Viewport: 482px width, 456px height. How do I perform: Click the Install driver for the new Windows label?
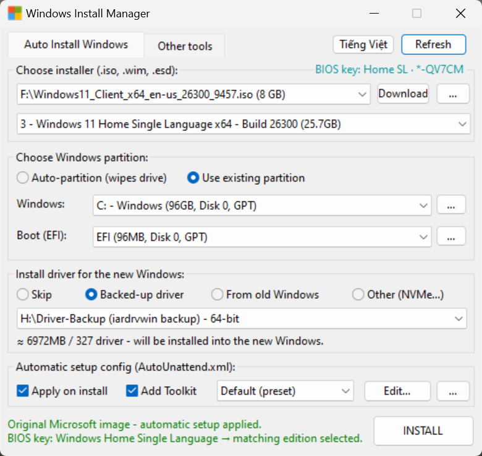click(x=100, y=274)
